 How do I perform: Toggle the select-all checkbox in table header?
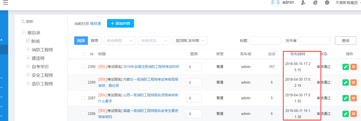[x=83, y=54]
